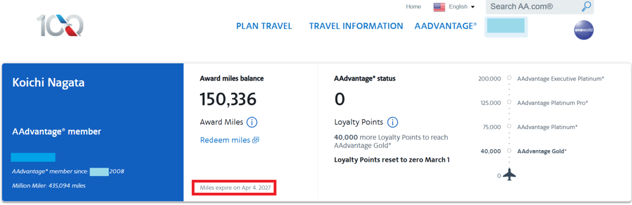Click the search magnifier icon
Screen dimensions: 632x205
(x=586, y=6)
